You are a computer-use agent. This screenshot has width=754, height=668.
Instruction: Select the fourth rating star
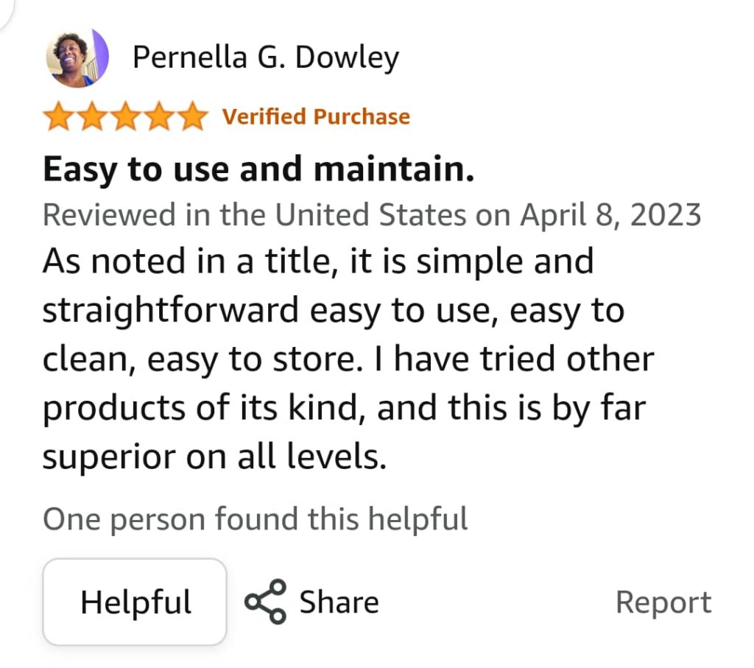[x=159, y=116]
